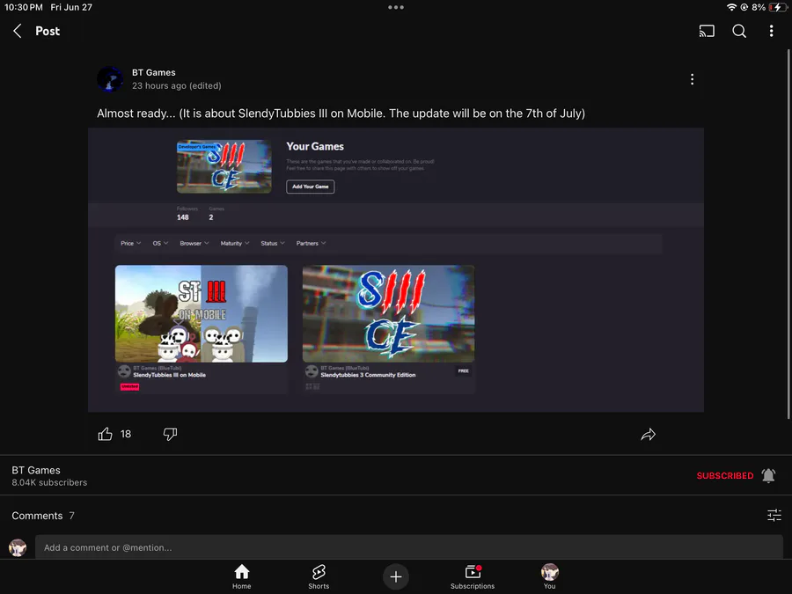Open the post's three-dot options menu

coord(692,79)
